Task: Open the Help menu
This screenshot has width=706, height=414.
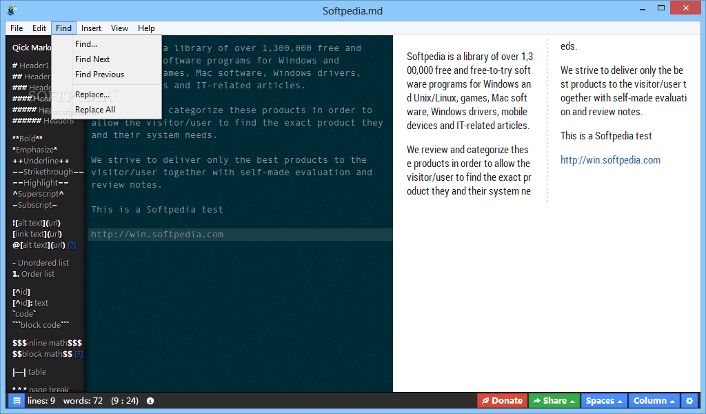Action: click(146, 28)
